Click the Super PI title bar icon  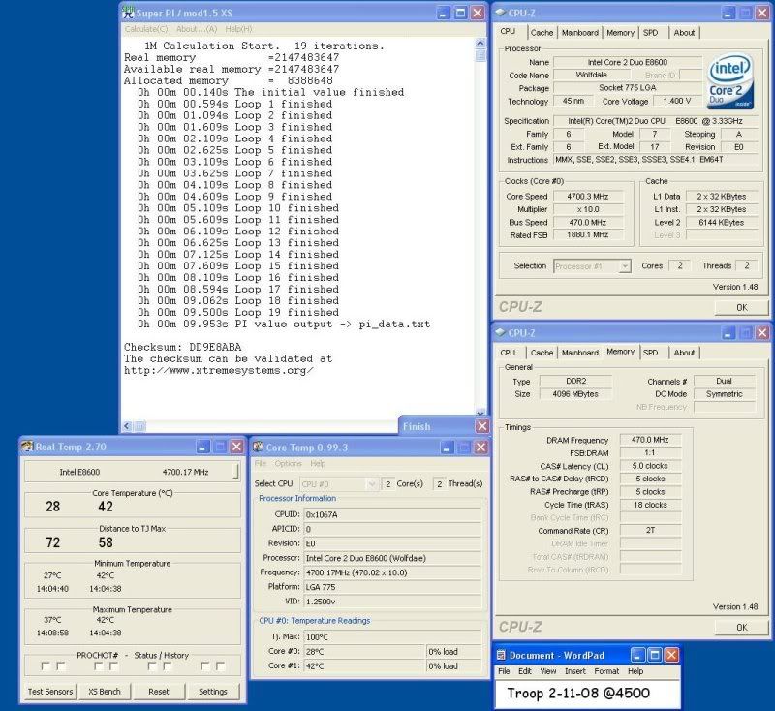[127, 13]
